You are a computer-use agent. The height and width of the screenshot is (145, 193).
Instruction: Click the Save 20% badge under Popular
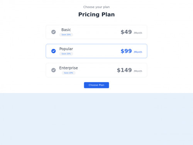tap(66, 54)
